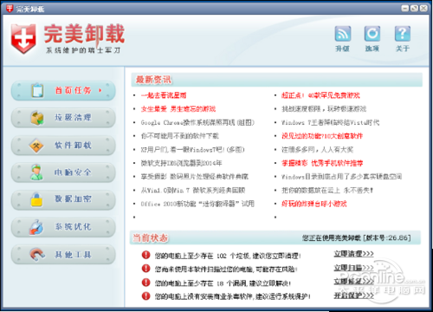Screen dimensions: 433x312
Task: Click the box icon on 垃圾清理
Action: pos(37,118)
